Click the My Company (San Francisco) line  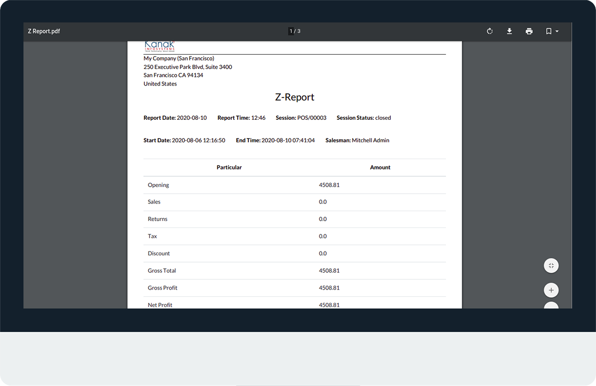click(x=179, y=58)
